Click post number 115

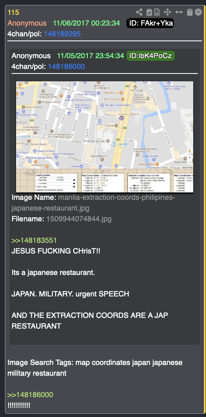click(x=13, y=12)
